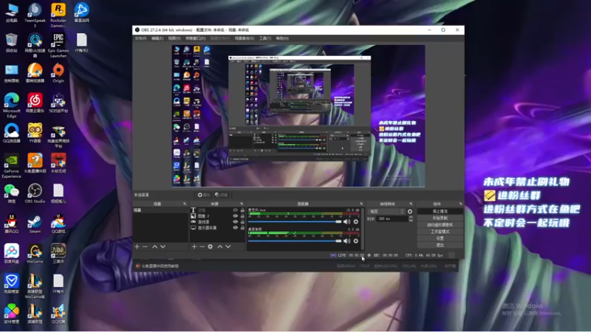Click 停止推流 stop streaming button

click(440, 212)
